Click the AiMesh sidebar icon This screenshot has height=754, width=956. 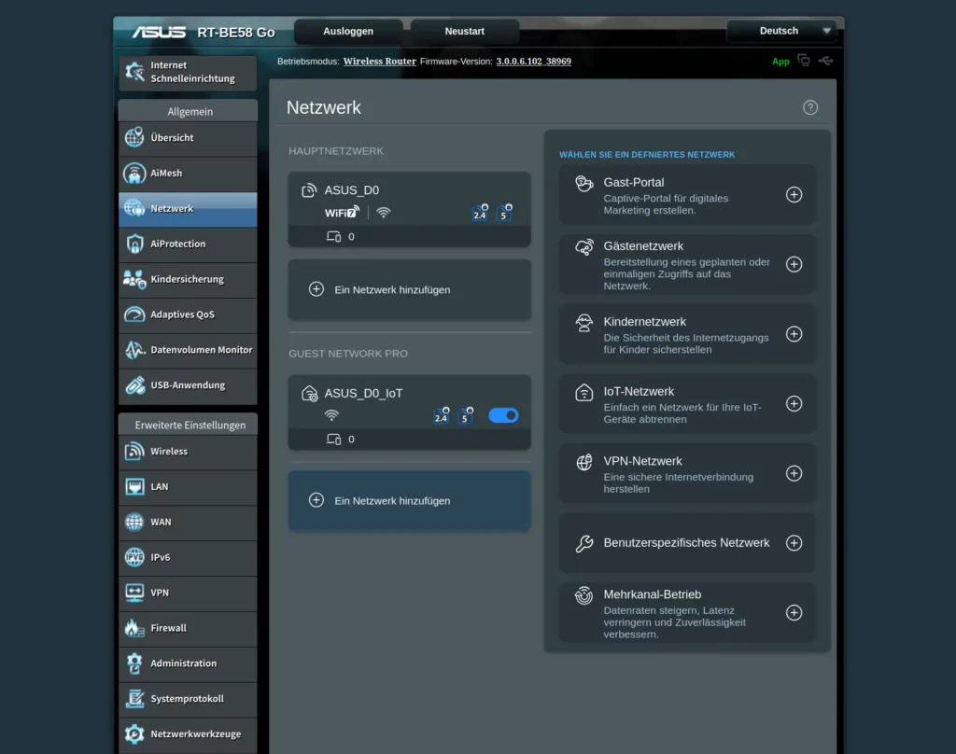pos(134,174)
